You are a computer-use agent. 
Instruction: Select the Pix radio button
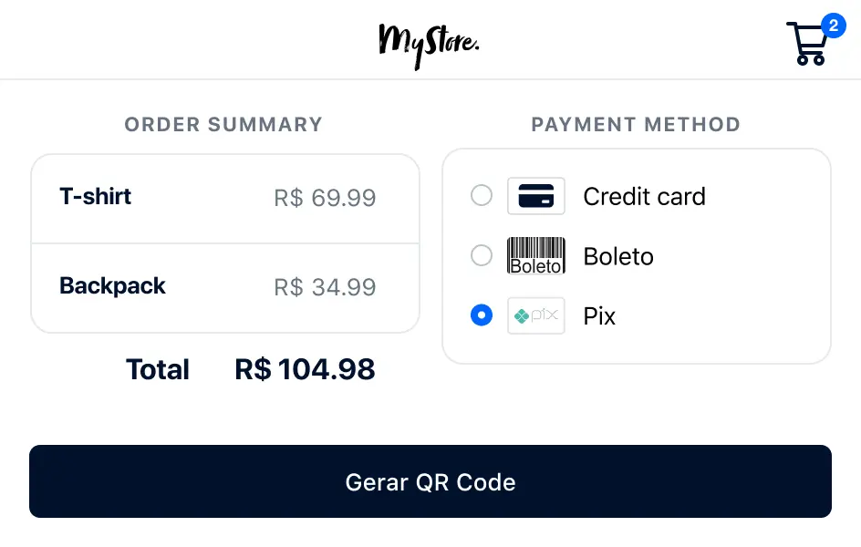click(x=481, y=316)
